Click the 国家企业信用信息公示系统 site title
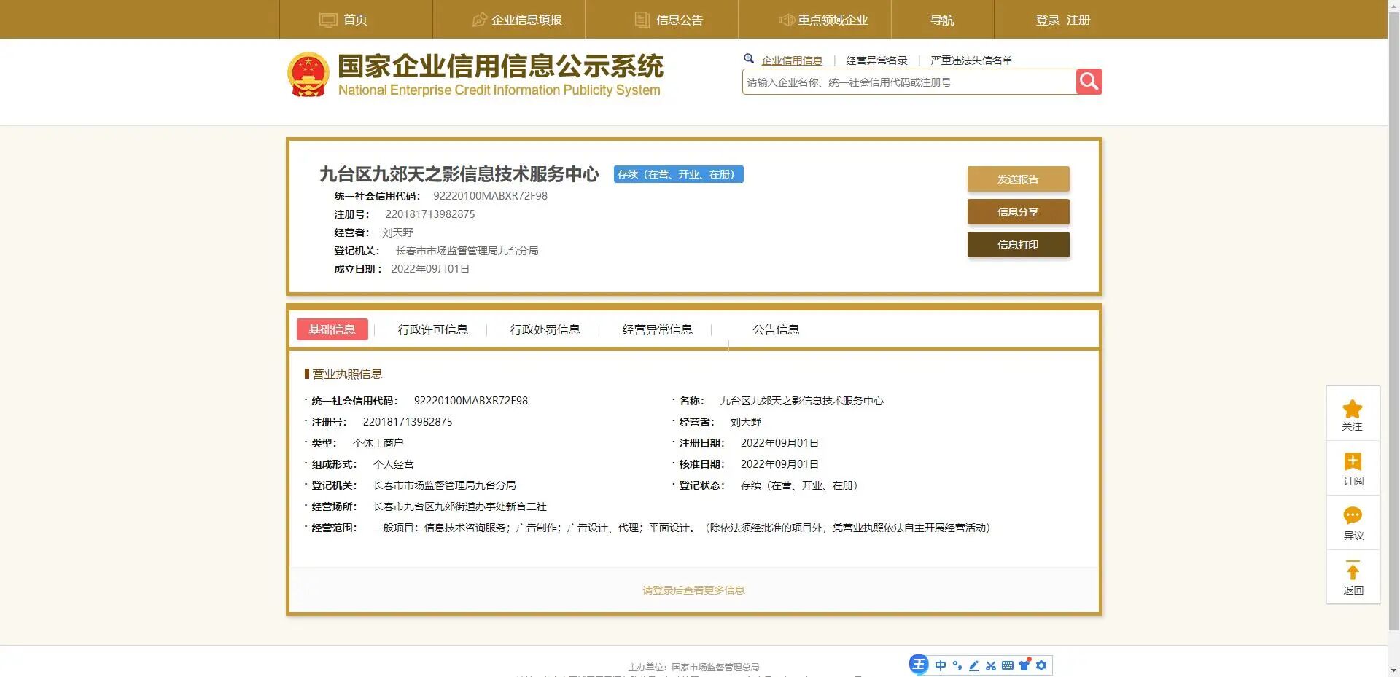 500,66
